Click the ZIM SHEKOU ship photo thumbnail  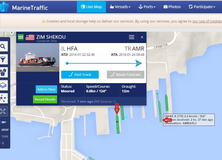38,57
